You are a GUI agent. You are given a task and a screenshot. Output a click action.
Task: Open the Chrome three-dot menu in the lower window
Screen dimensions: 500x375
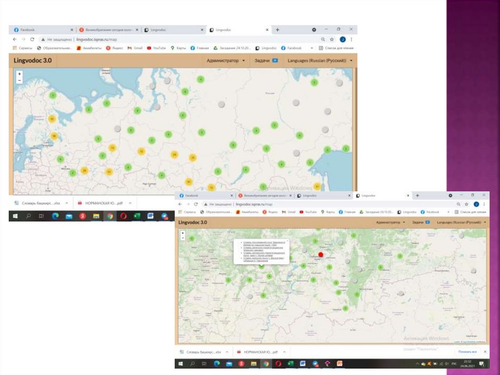click(x=484, y=204)
